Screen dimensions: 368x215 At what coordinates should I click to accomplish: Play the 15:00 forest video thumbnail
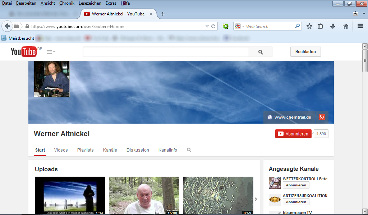click(x=144, y=196)
